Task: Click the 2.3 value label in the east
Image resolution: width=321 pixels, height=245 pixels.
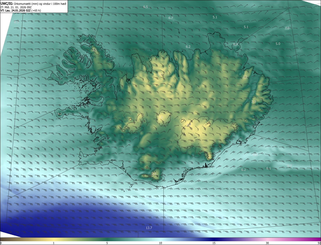Action: (254, 101)
